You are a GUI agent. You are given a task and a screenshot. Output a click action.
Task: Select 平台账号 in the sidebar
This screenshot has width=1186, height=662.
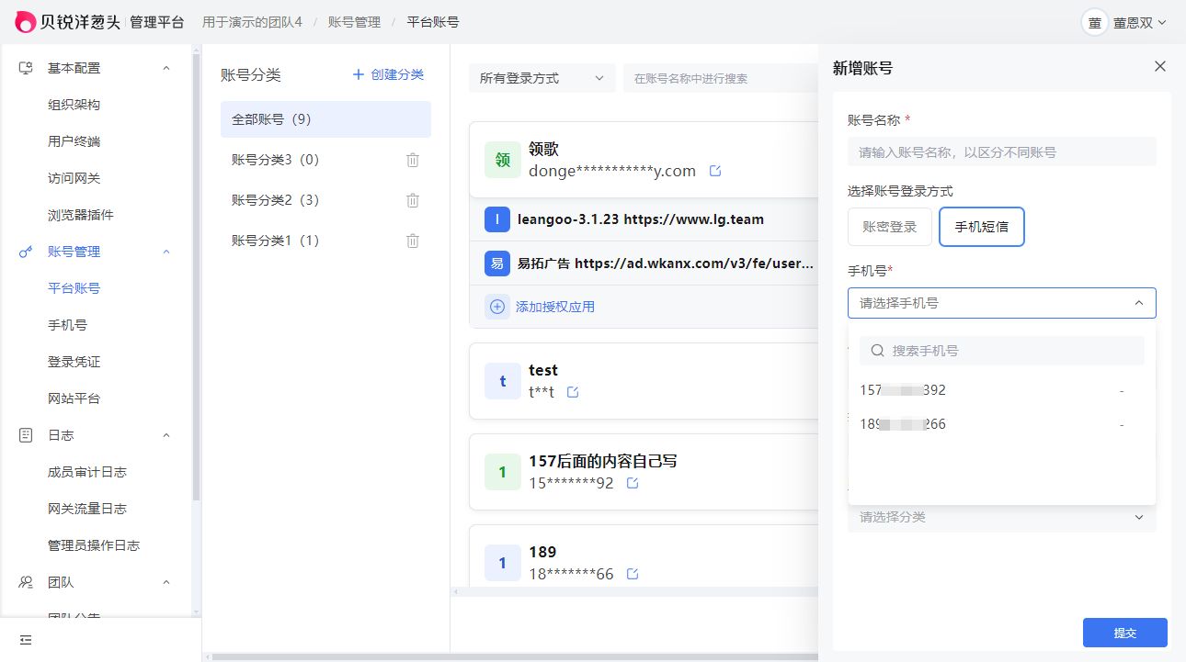tap(74, 288)
